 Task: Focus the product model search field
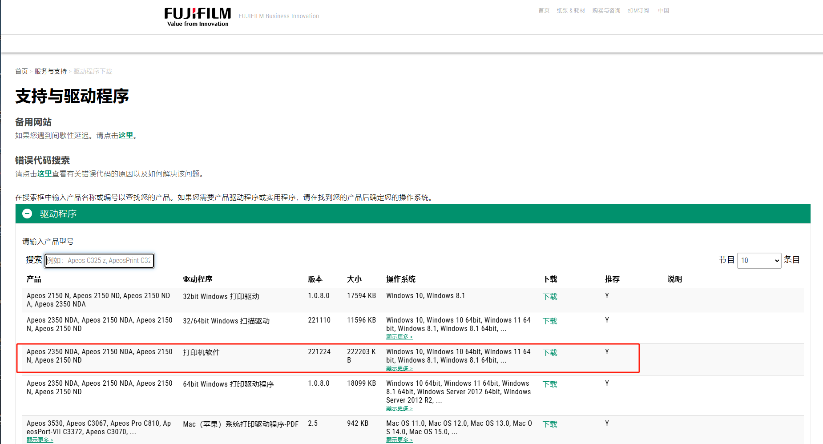pos(99,260)
